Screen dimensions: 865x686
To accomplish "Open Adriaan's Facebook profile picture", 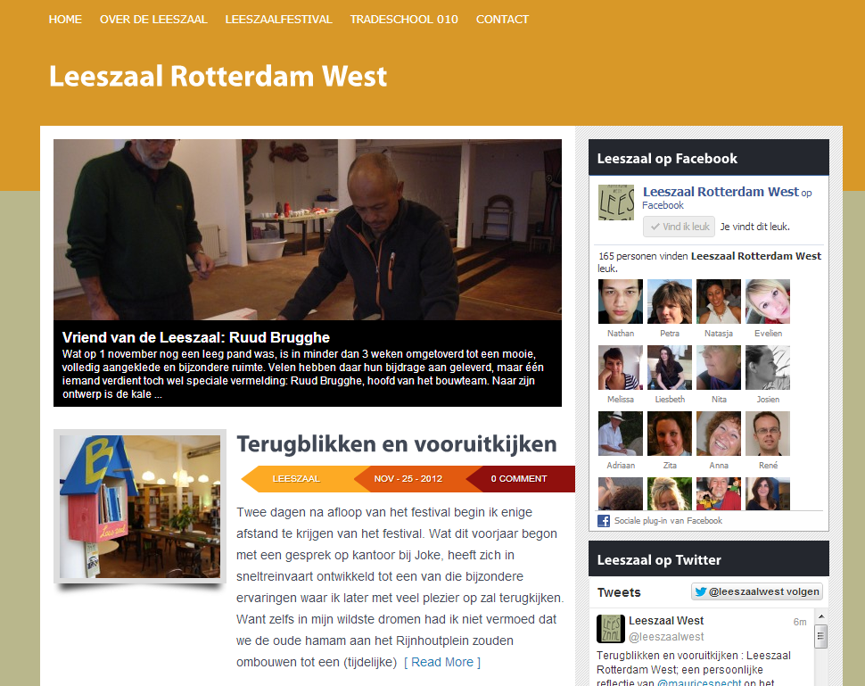I will pos(621,434).
